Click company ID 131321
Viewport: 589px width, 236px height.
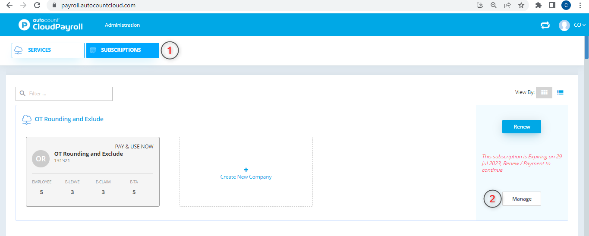62,160
